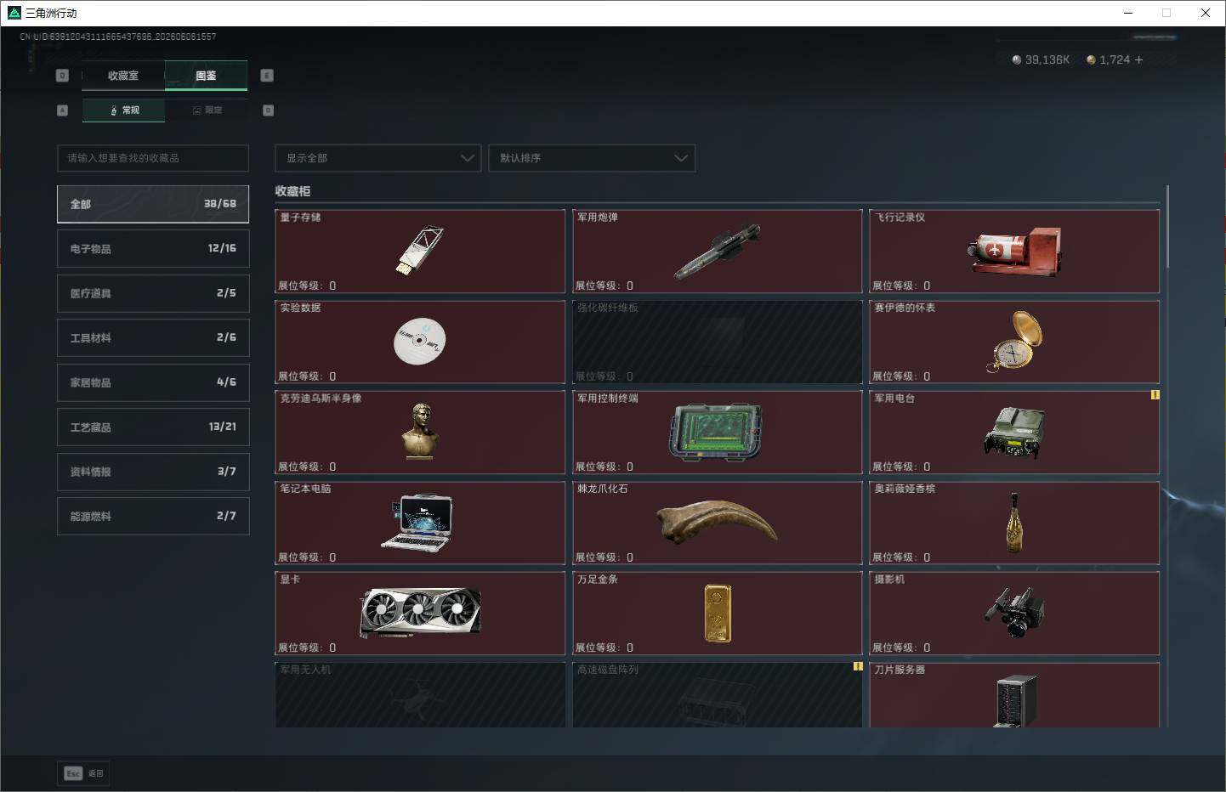
Task: Open the 显示全部 filter dropdown
Action: click(378, 158)
